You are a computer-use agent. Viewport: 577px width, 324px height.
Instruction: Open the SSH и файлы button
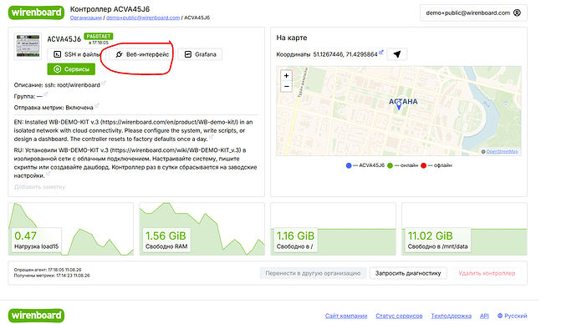click(x=77, y=54)
